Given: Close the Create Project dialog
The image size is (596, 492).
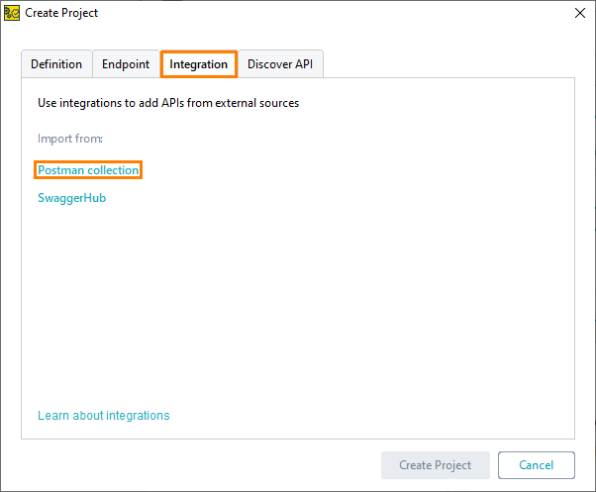Looking at the screenshot, I should click(579, 13).
